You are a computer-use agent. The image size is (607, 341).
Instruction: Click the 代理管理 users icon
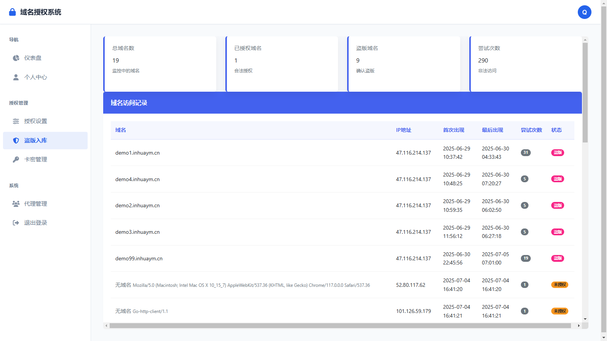click(16, 203)
